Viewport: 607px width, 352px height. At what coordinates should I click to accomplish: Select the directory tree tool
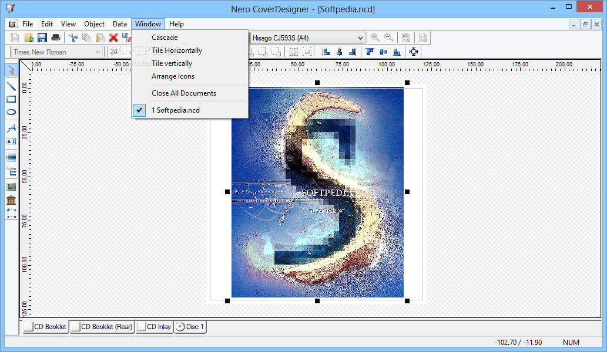coord(11,172)
